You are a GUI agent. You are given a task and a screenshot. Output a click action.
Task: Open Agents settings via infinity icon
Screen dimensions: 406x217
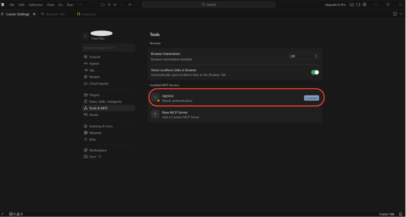pos(86,63)
